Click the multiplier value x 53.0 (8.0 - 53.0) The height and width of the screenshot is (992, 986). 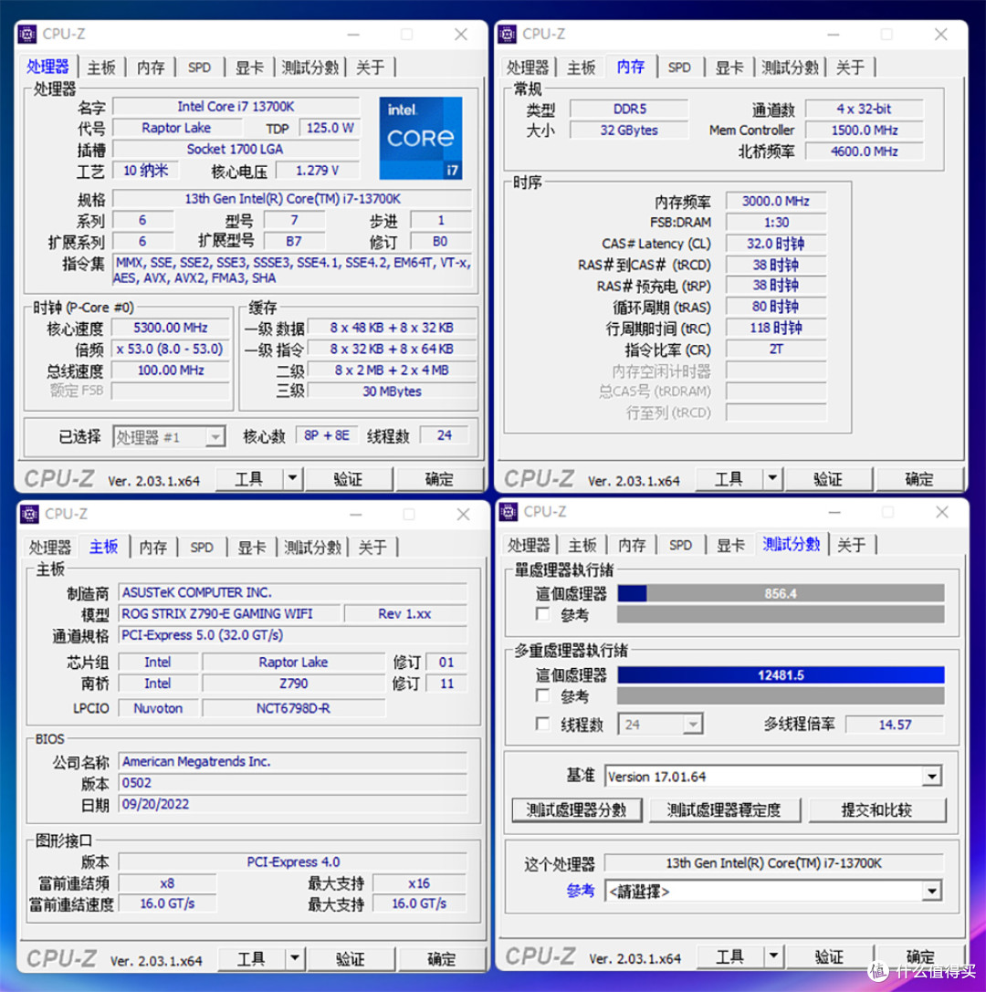click(x=170, y=349)
